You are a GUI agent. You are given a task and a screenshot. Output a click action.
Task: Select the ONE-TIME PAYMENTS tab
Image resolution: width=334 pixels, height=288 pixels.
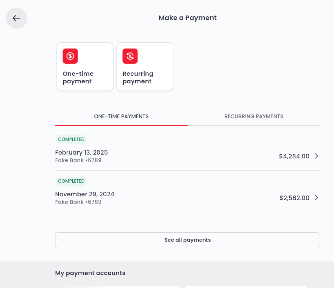click(121, 116)
